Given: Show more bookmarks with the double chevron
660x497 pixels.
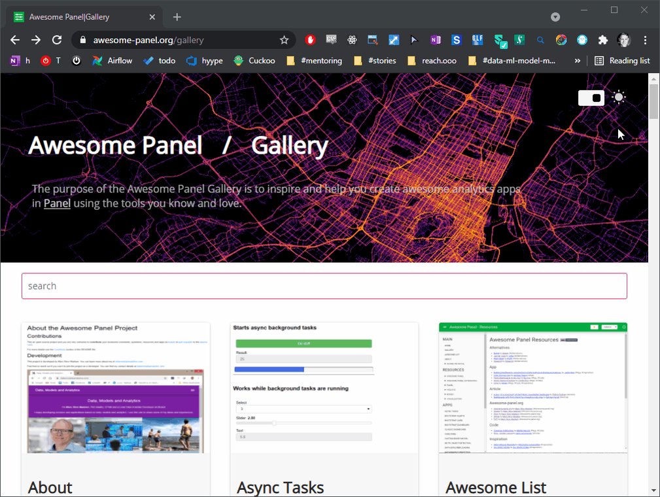Looking at the screenshot, I should (578, 61).
